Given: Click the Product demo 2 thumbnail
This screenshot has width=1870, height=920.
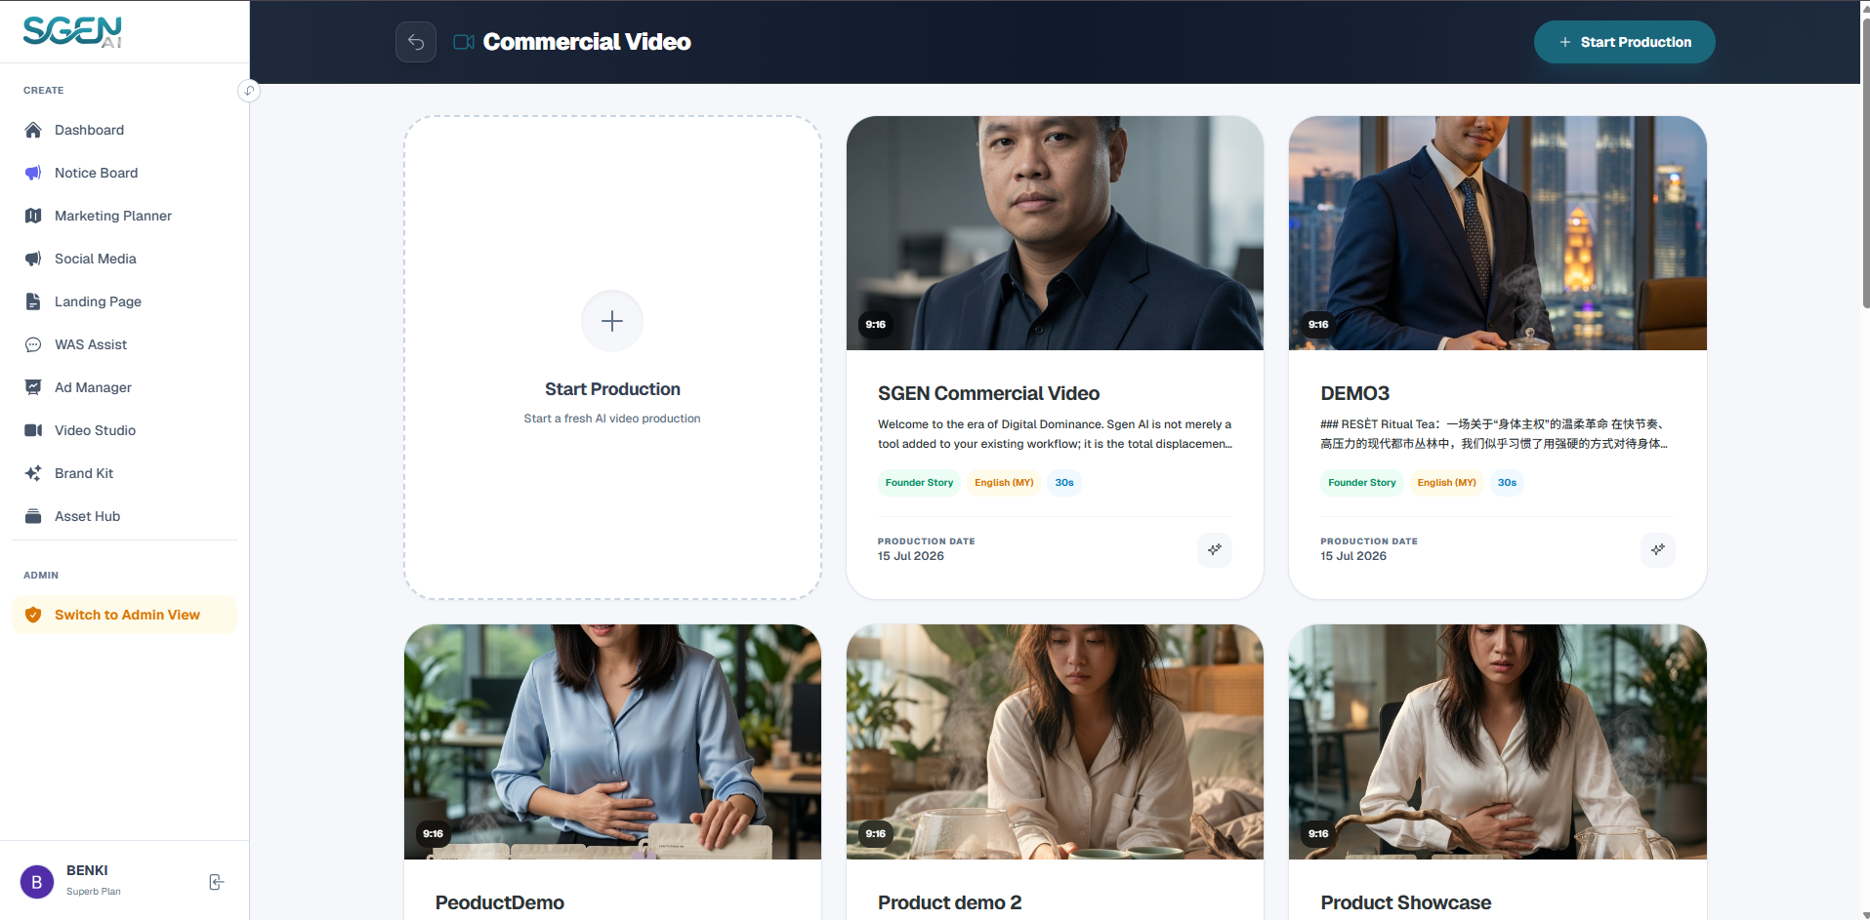Looking at the screenshot, I should [x=1055, y=742].
